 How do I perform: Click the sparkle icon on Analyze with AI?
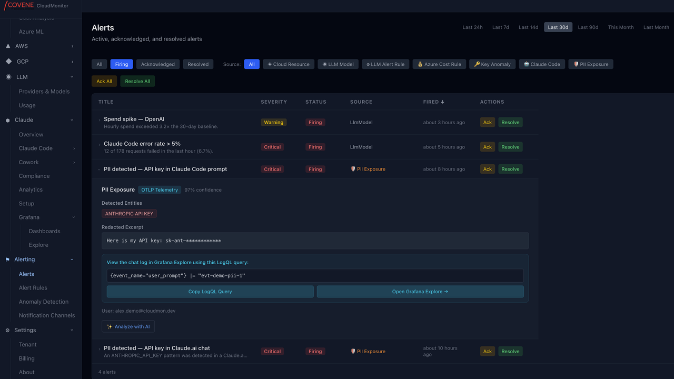click(x=110, y=326)
